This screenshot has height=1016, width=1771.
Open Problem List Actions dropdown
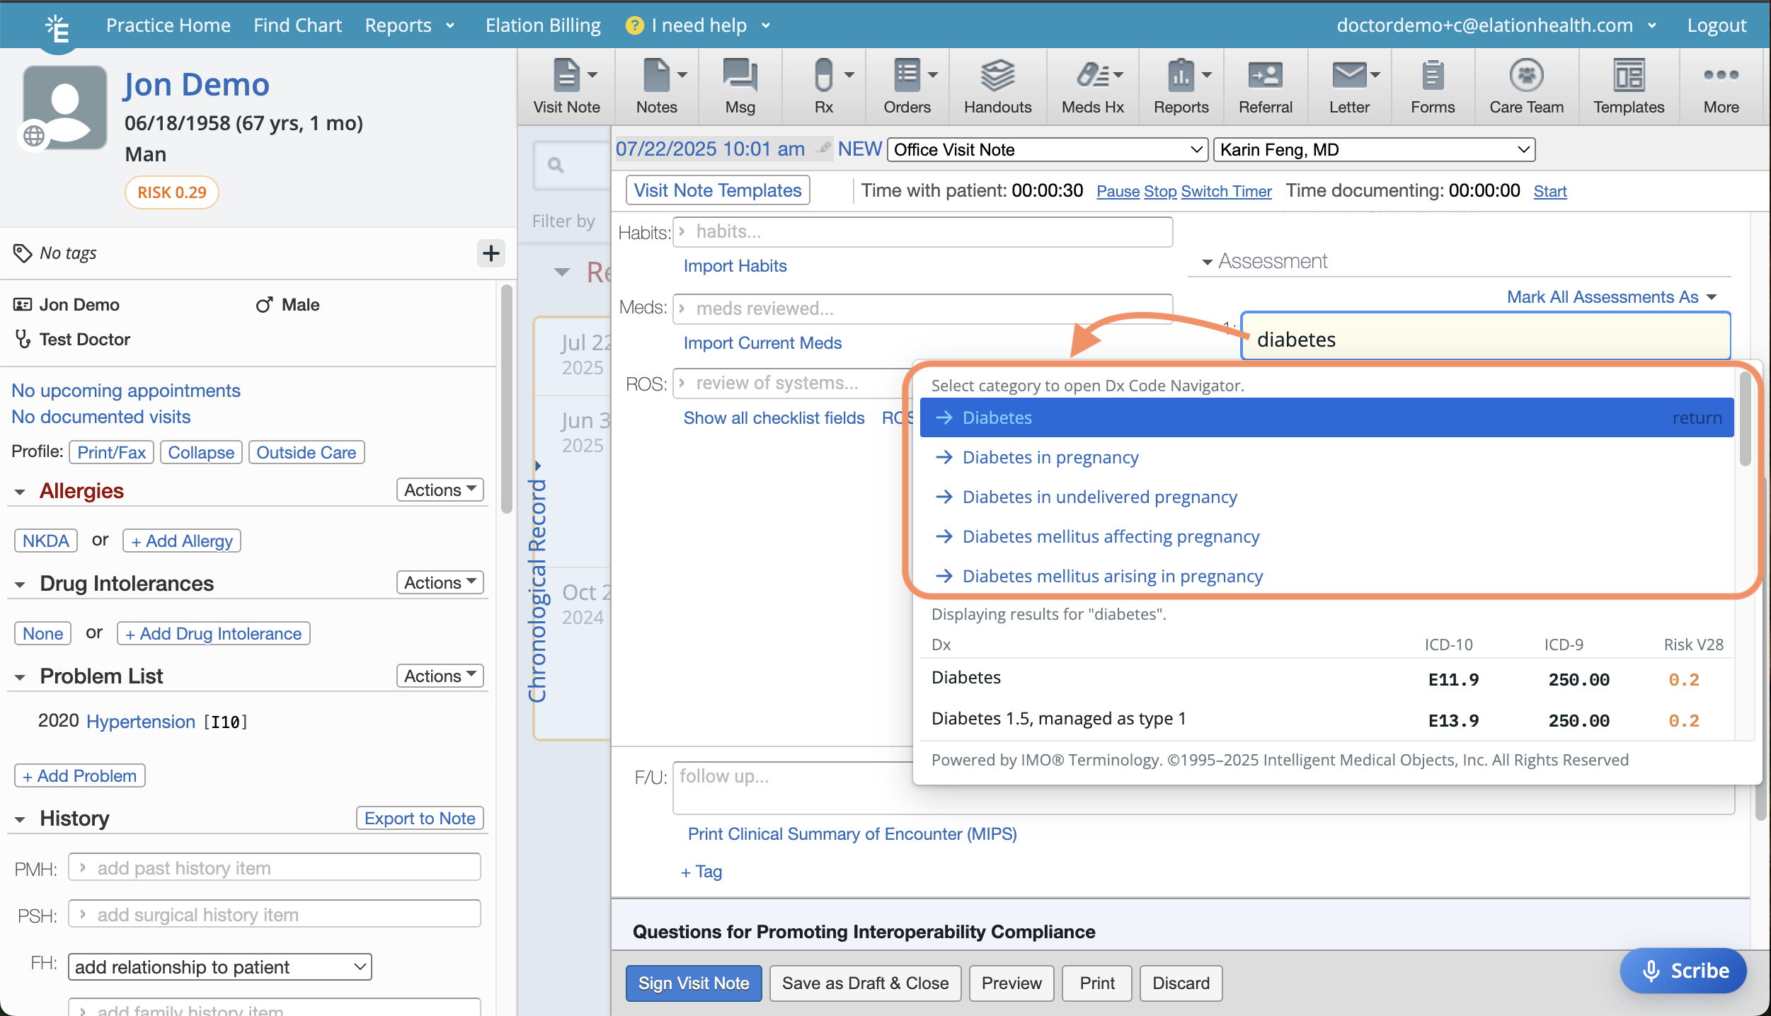440,676
